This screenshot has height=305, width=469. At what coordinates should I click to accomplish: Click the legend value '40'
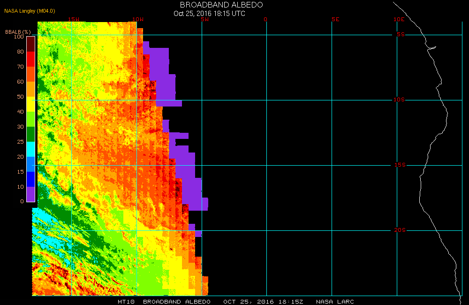pos(20,111)
